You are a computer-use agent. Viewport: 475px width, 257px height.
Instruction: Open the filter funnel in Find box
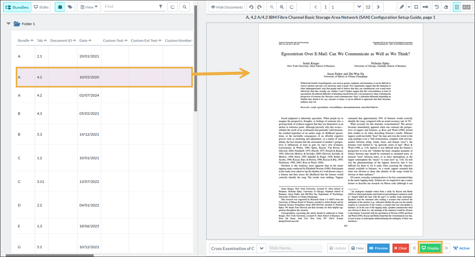click(161, 6)
